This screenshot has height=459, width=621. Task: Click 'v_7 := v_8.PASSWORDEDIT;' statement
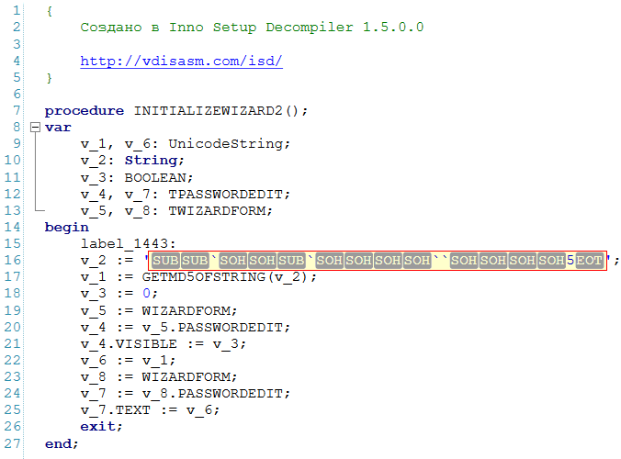(x=186, y=393)
